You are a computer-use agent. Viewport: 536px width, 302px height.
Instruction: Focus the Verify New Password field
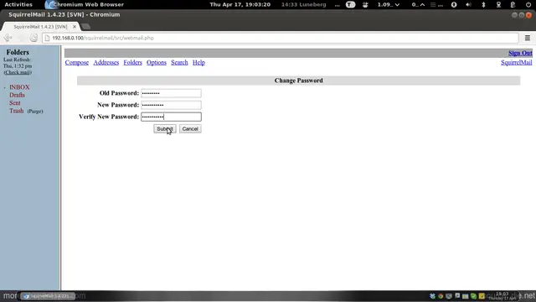coord(171,117)
